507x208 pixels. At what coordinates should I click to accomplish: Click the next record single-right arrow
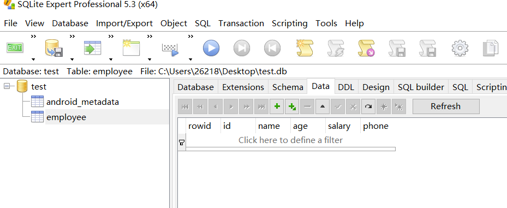[x=231, y=106]
